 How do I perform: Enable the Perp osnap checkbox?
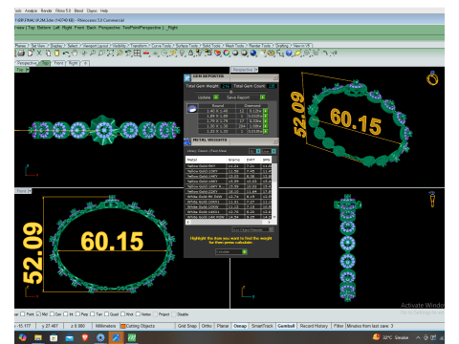(x=77, y=314)
